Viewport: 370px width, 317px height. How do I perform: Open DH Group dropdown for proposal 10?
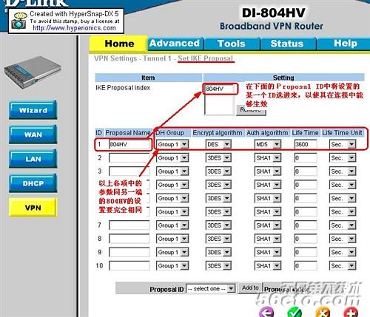(x=172, y=266)
